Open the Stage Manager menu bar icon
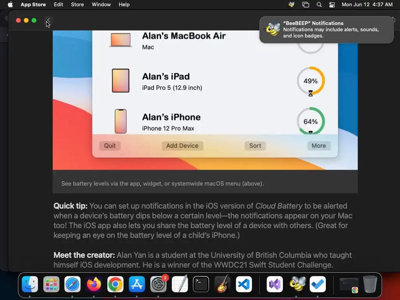400x300 pixels. click(x=305, y=4)
